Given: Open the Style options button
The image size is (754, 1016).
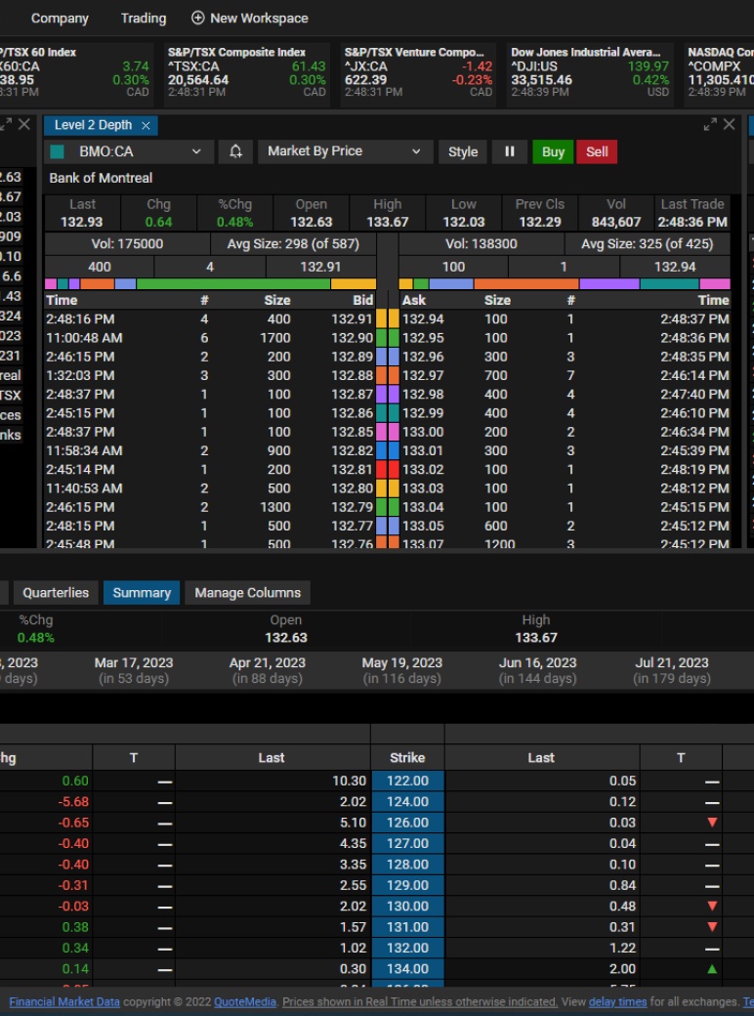Looking at the screenshot, I should [x=463, y=151].
